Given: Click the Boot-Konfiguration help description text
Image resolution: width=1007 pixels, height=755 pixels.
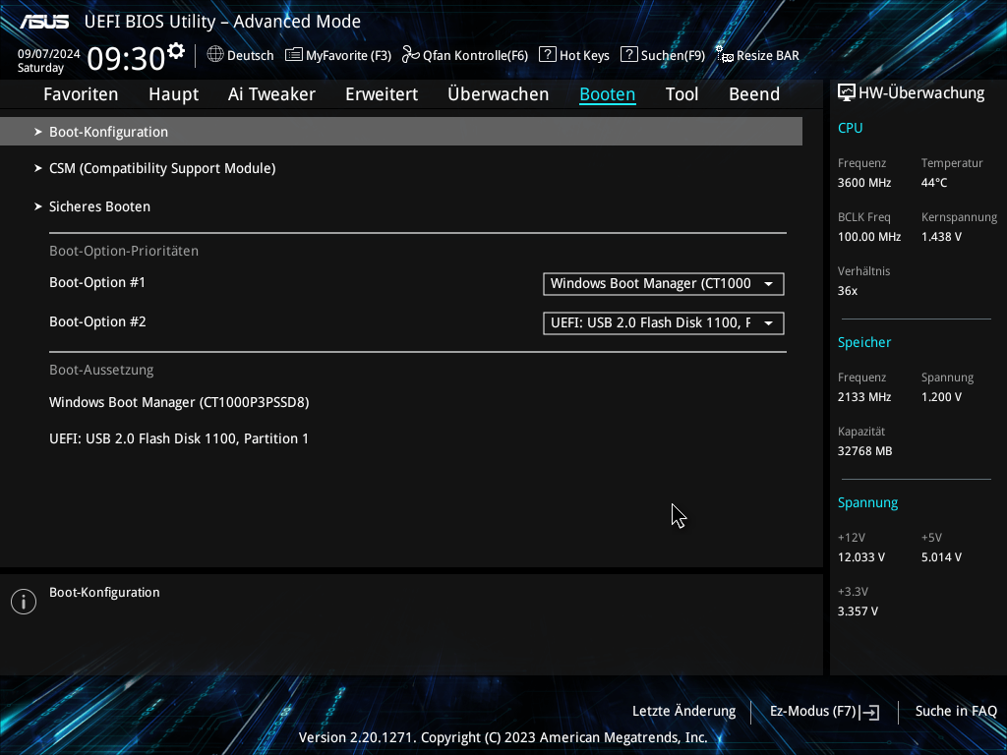Looking at the screenshot, I should (x=104, y=593).
